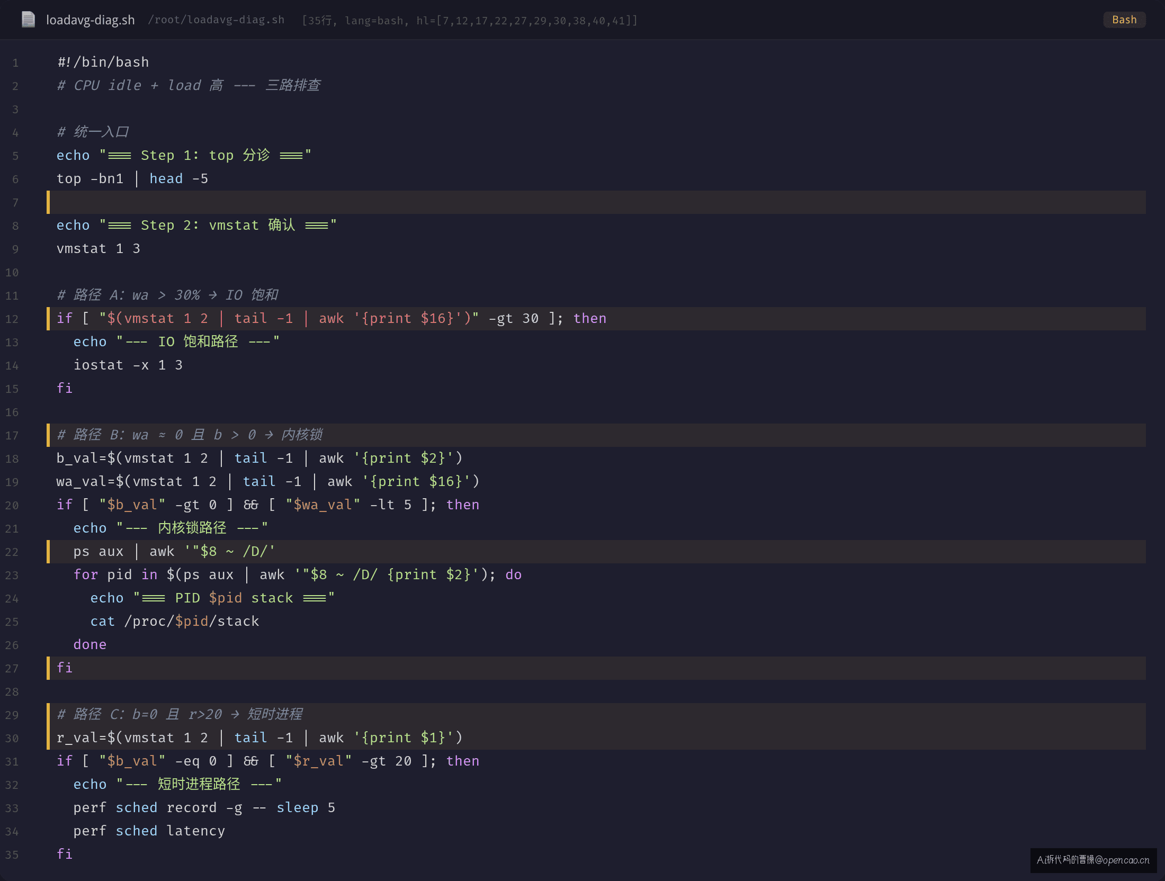This screenshot has height=881, width=1165.
Task: Click the /root/loadavg-diag.sh file path
Action: tap(216, 20)
